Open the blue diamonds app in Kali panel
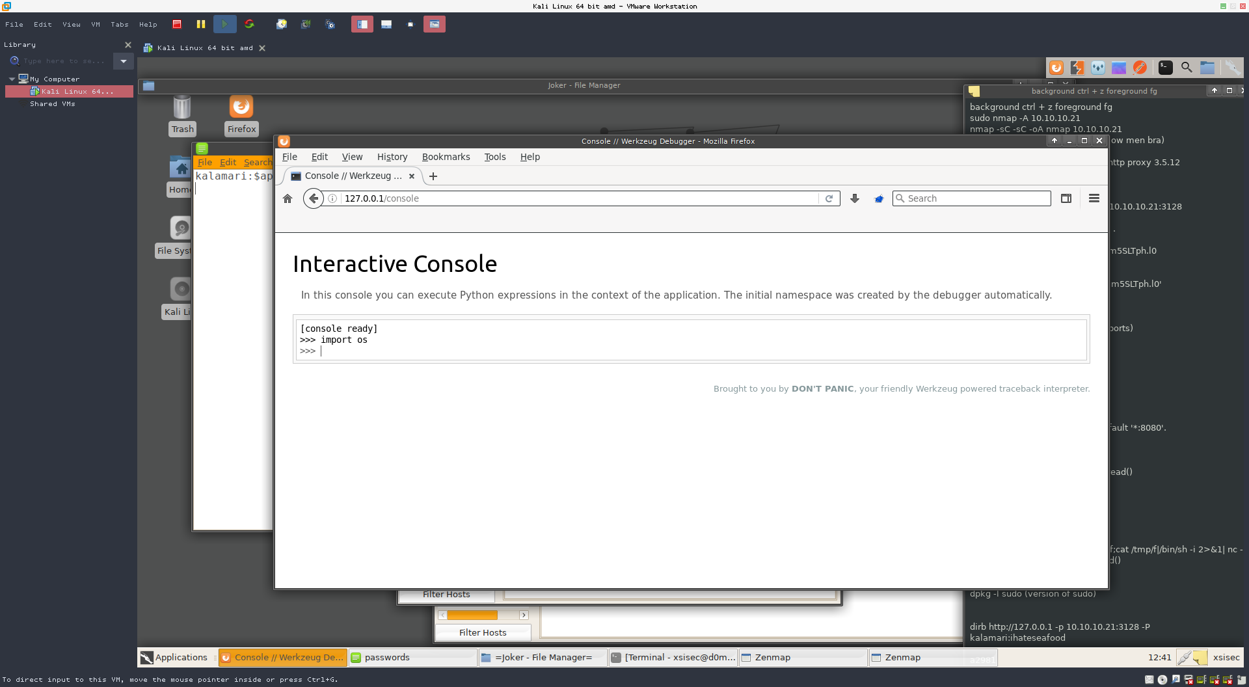The width and height of the screenshot is (1249, 687). click(1098, 68)
